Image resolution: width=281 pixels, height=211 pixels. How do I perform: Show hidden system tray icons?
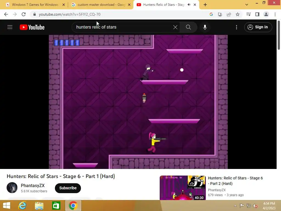pyautogui.click(x=235, y=206)
